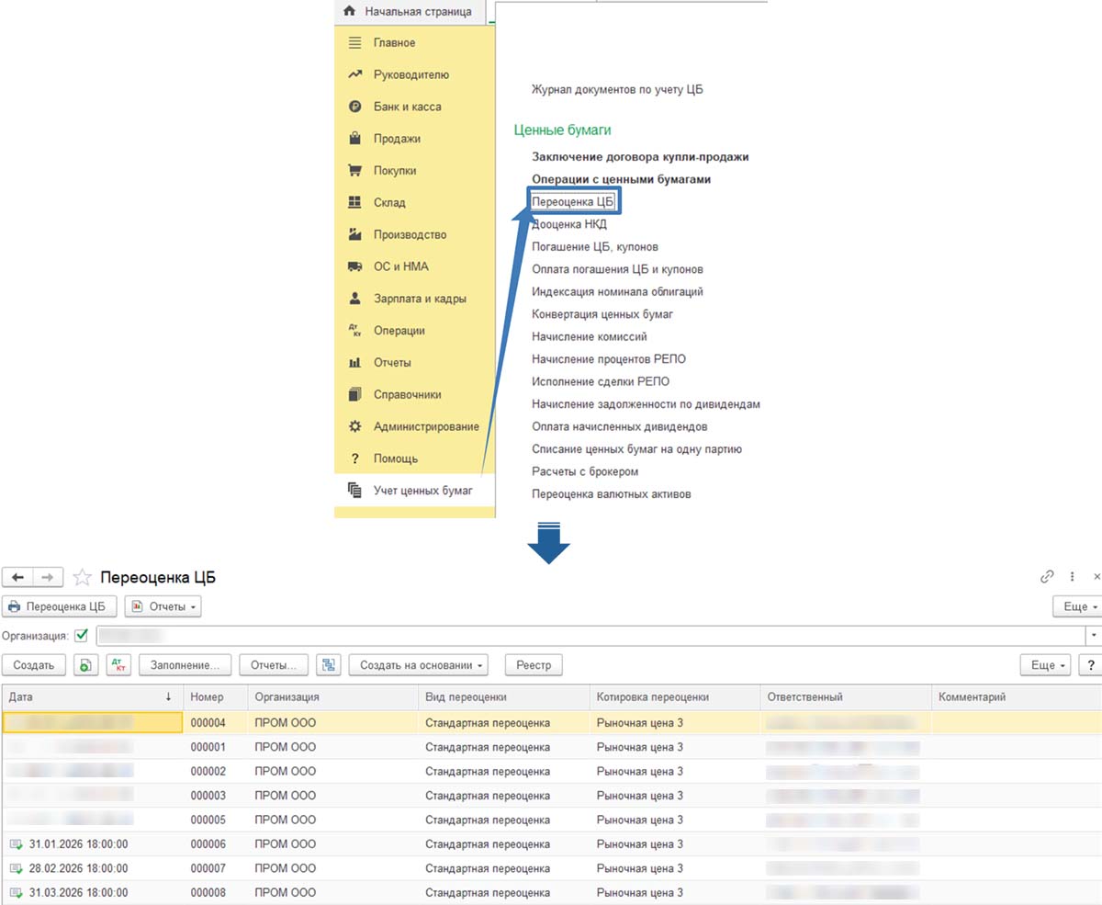Click the Учет ценных бумаг documents icon
Image resolution: width=1102 pixels, height=905 pixels.
click(355, 491)
